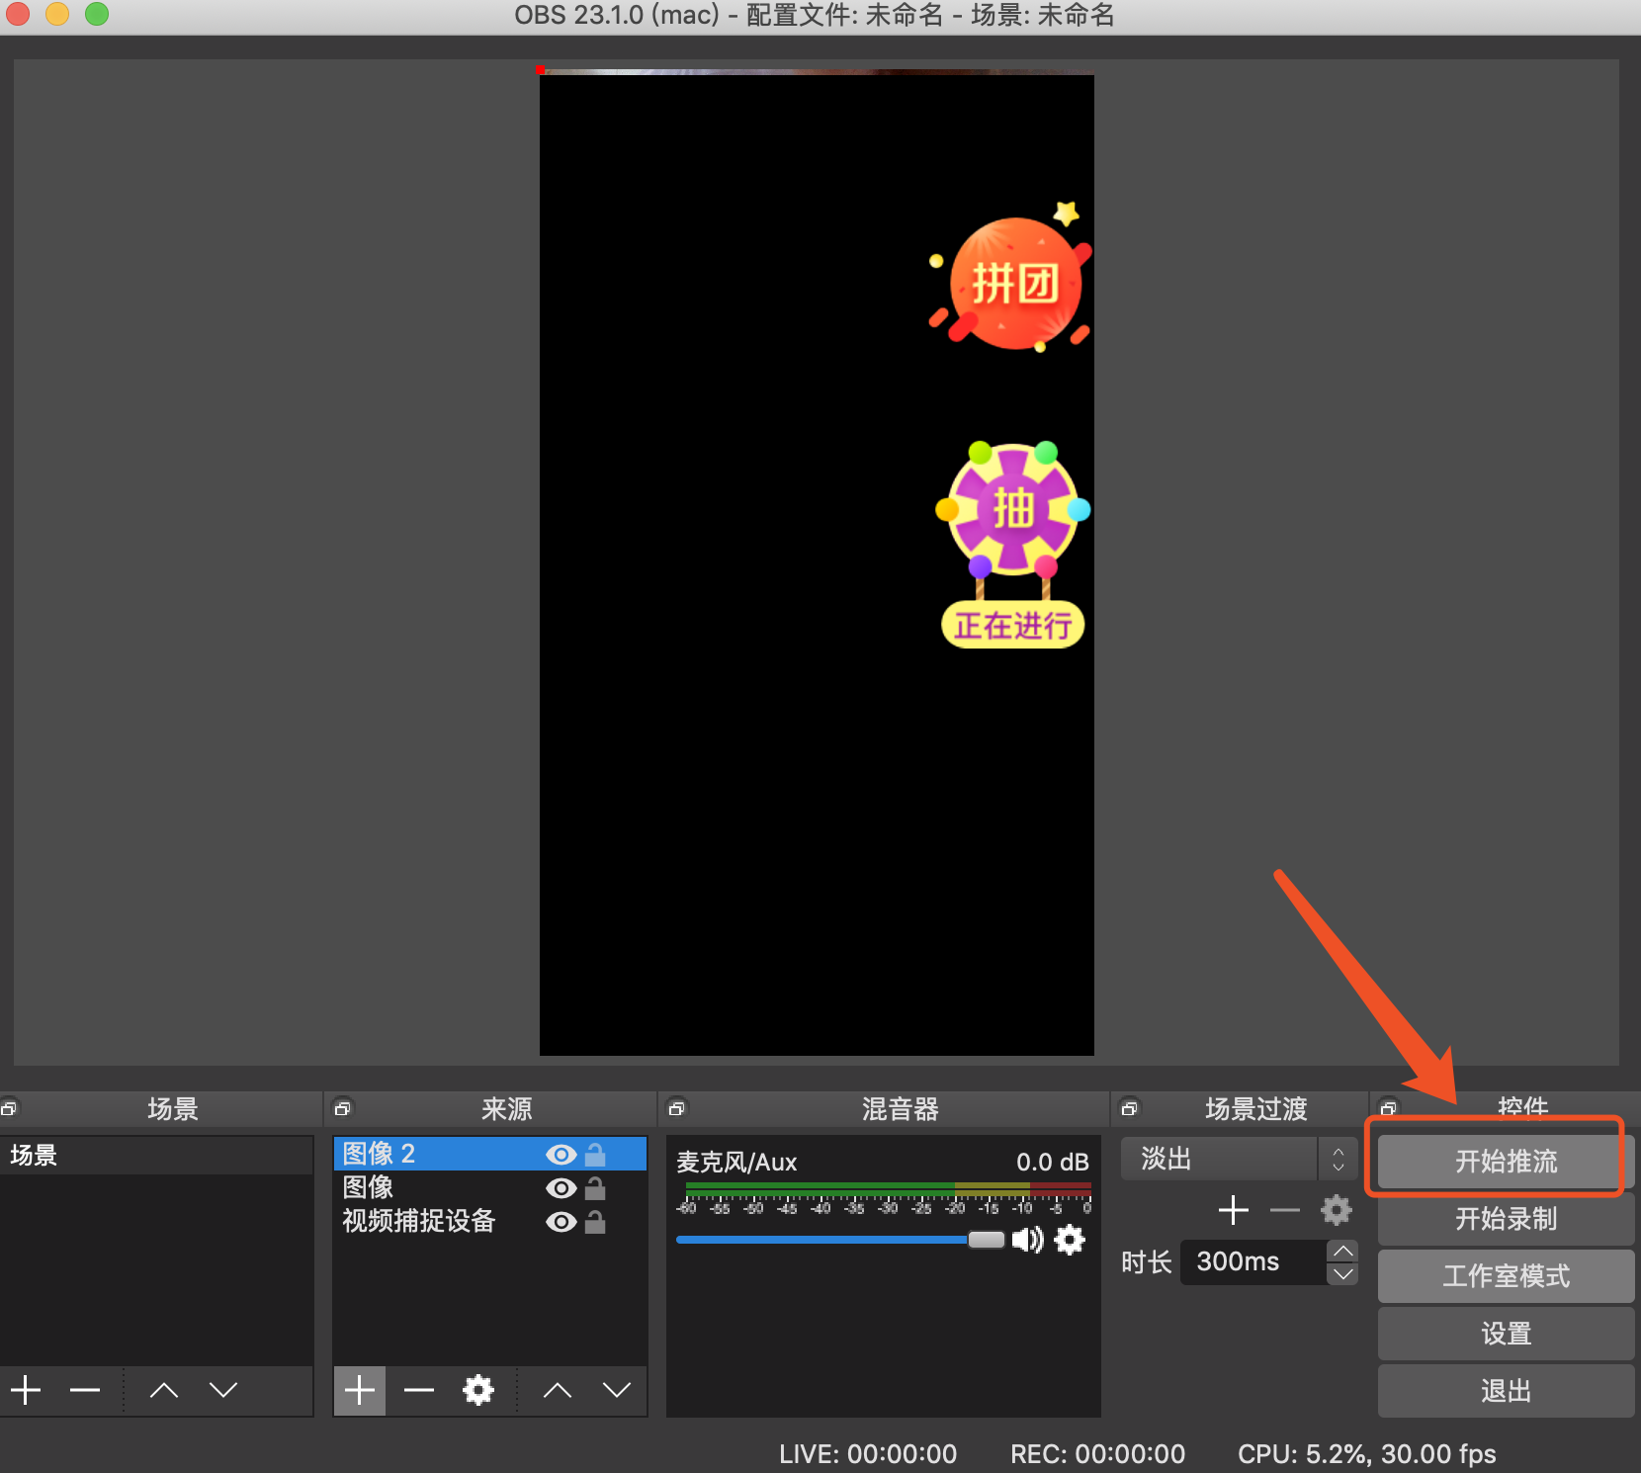This screenshot has height=1473, width=1641.
Task: Add a new scene with the plus icon
Action: (26, 1390)
